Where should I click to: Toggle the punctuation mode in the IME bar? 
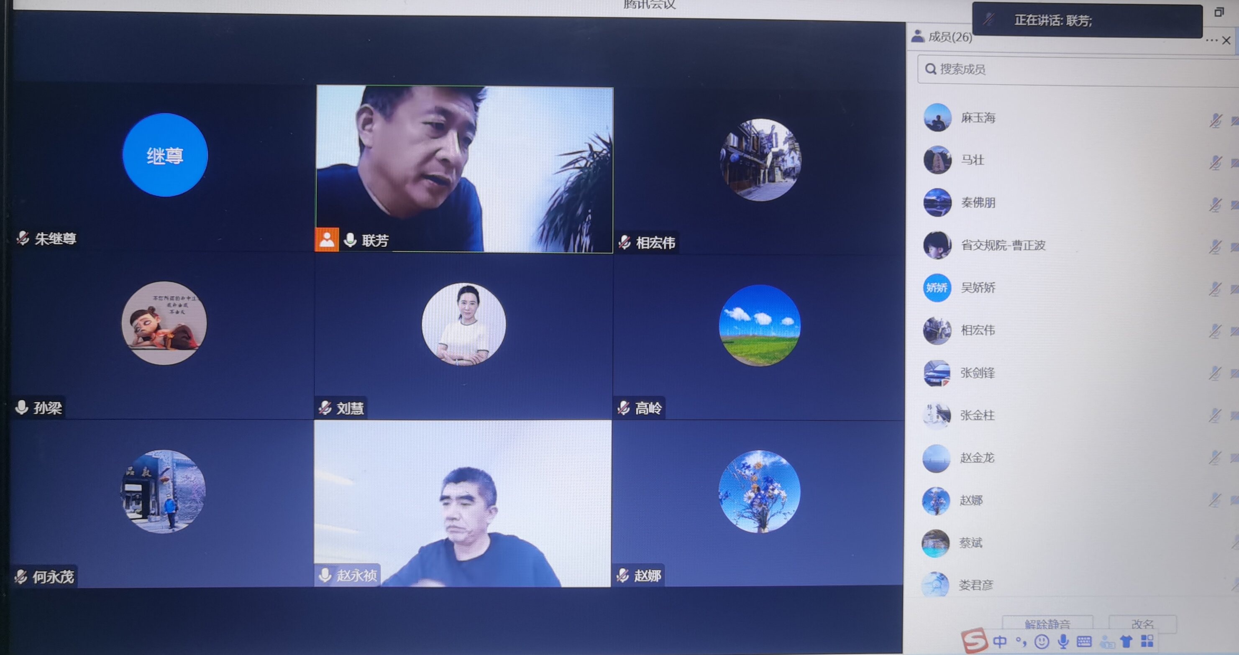(1021, 641)
